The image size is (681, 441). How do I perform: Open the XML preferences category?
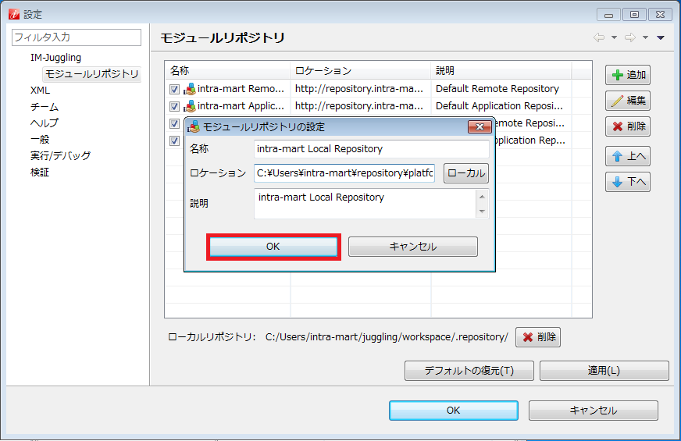[x=40, y=91]
